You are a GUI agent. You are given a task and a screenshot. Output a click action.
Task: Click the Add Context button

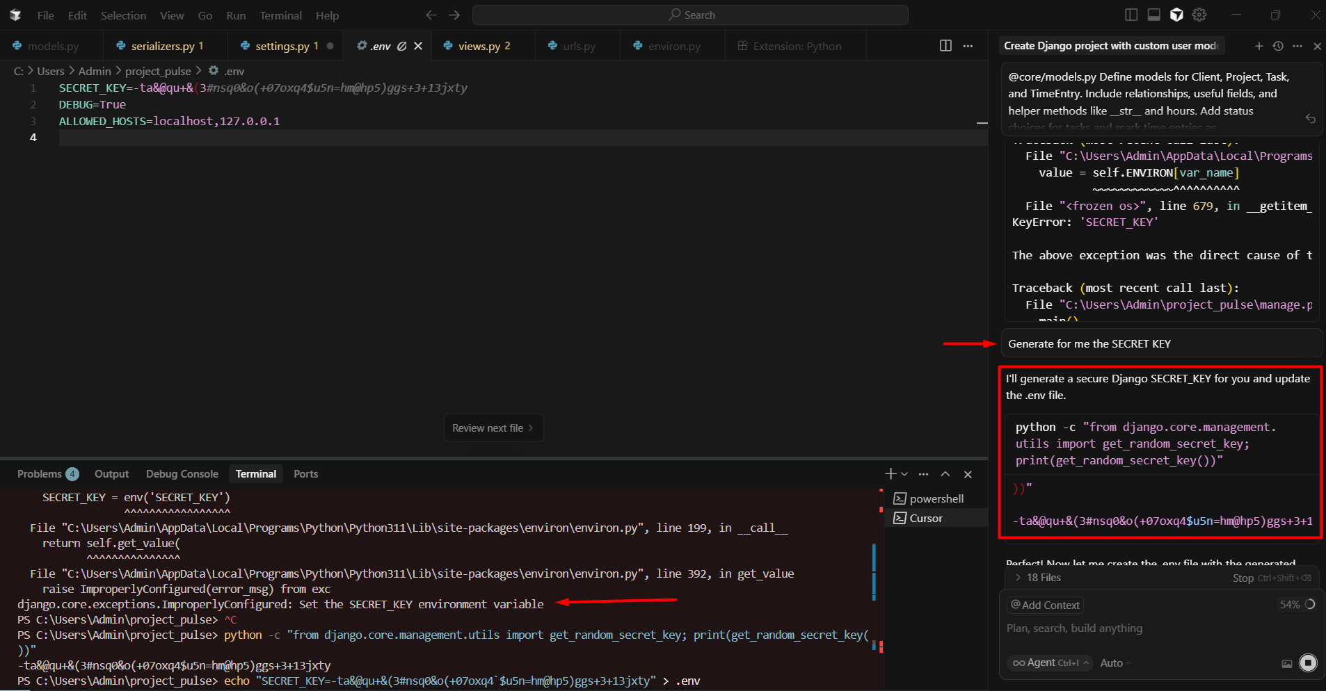pyautogui.click(x=1045, y=605)
